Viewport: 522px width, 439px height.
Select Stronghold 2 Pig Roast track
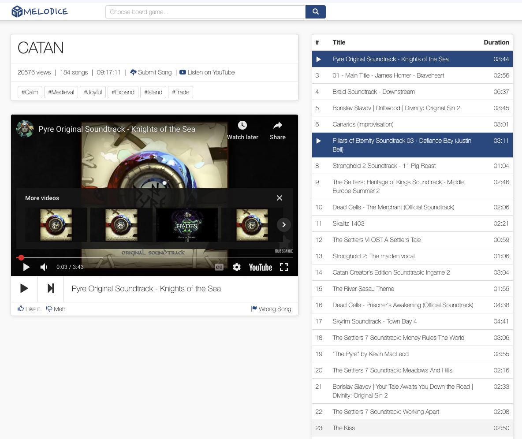point(412,166)
